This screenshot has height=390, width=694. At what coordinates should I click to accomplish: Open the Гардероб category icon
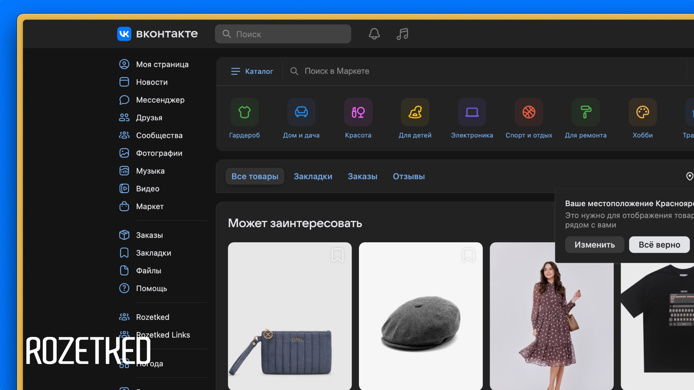point(244,112)
